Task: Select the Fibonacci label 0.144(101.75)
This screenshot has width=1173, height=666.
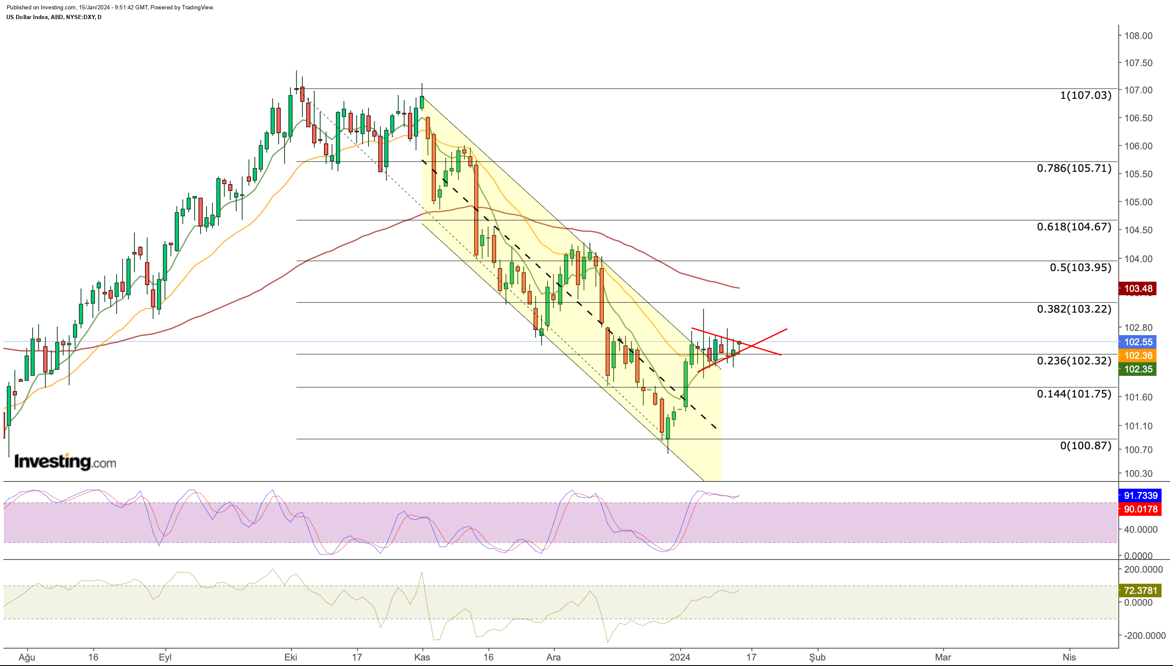Action: click(1074, 394)
